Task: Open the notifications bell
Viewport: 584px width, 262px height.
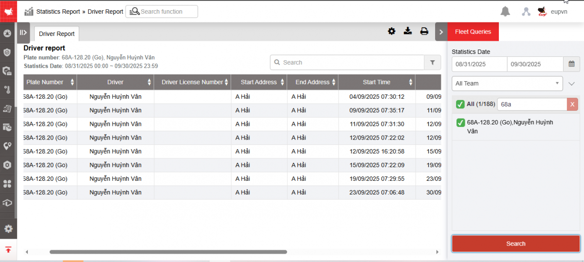Action: click(x=505, y=12)
